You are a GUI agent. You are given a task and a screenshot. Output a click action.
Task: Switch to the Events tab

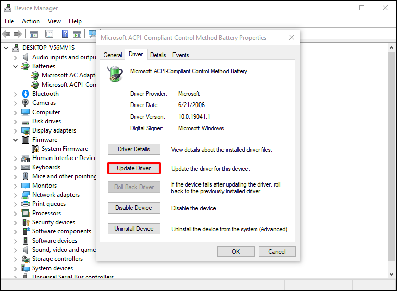[x=181, y=55]
